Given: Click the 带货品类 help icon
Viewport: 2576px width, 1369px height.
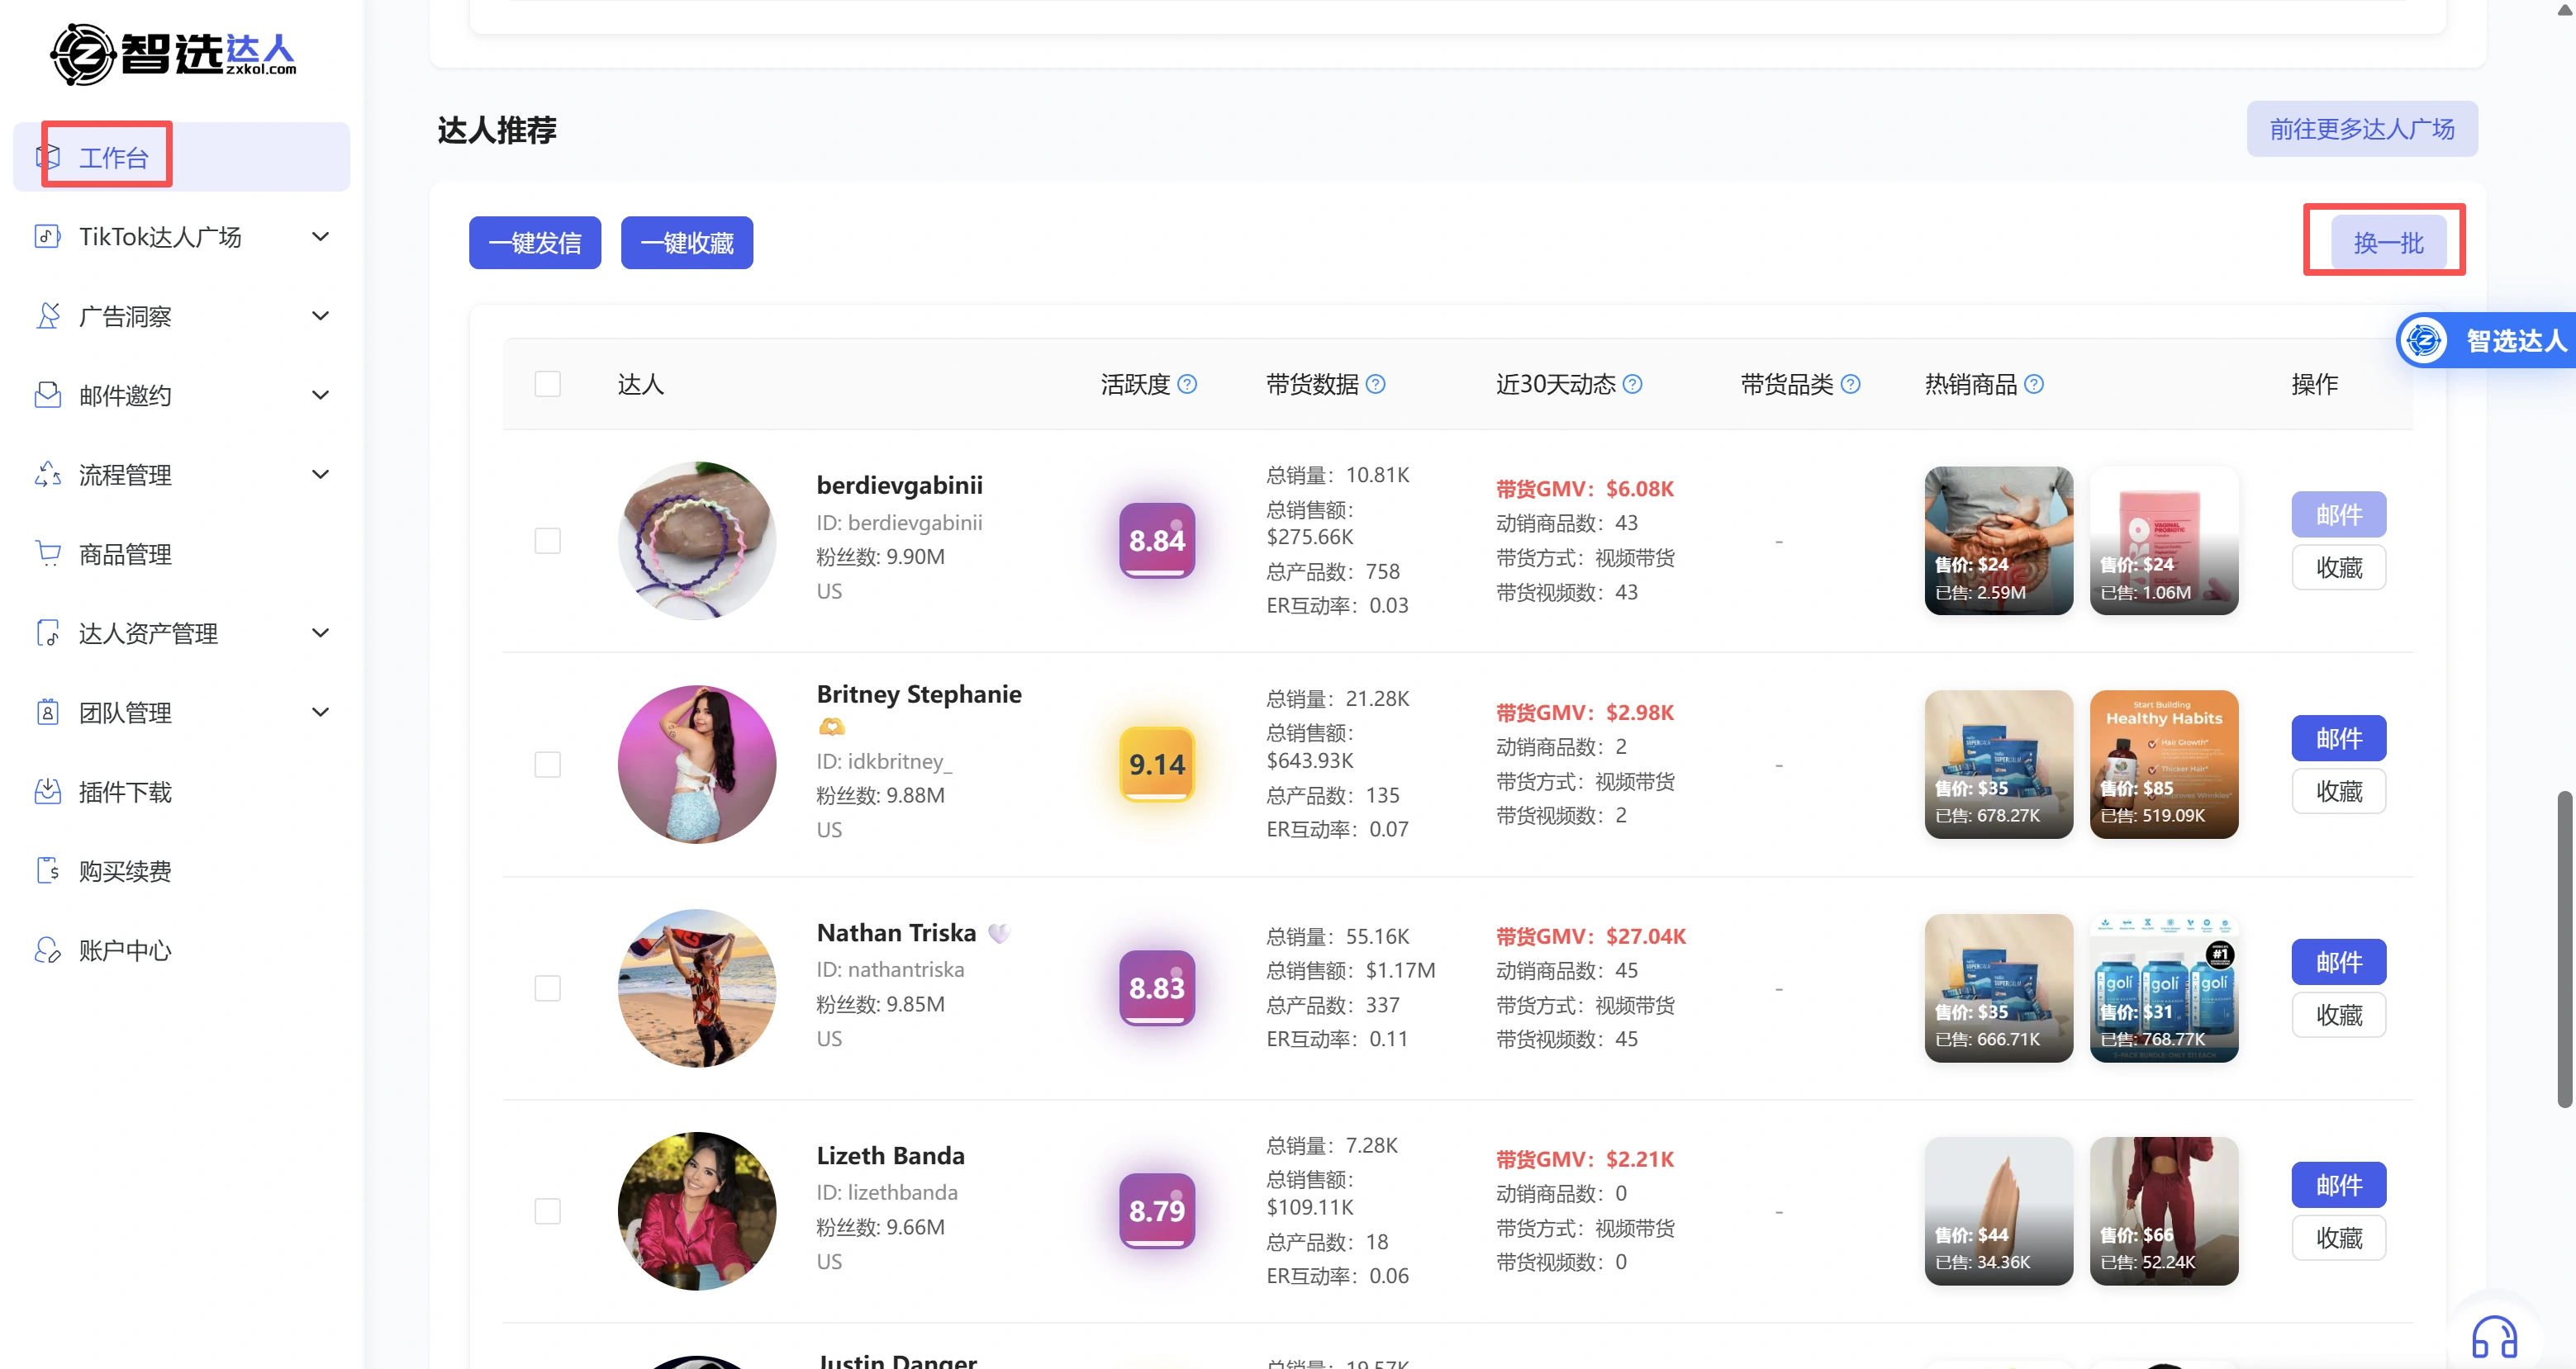Looking at the screenshot, I should click(x=1851, y=384).
